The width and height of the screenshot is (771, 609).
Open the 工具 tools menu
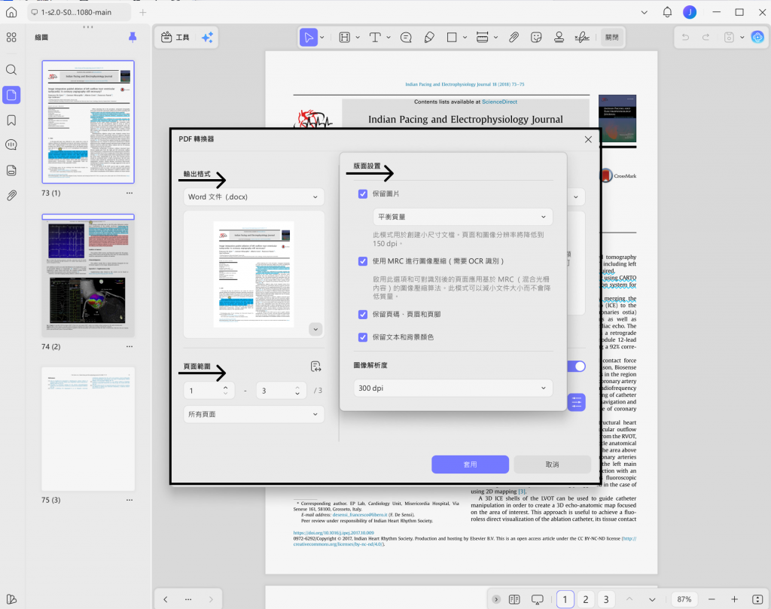click(x=175, y=38)
